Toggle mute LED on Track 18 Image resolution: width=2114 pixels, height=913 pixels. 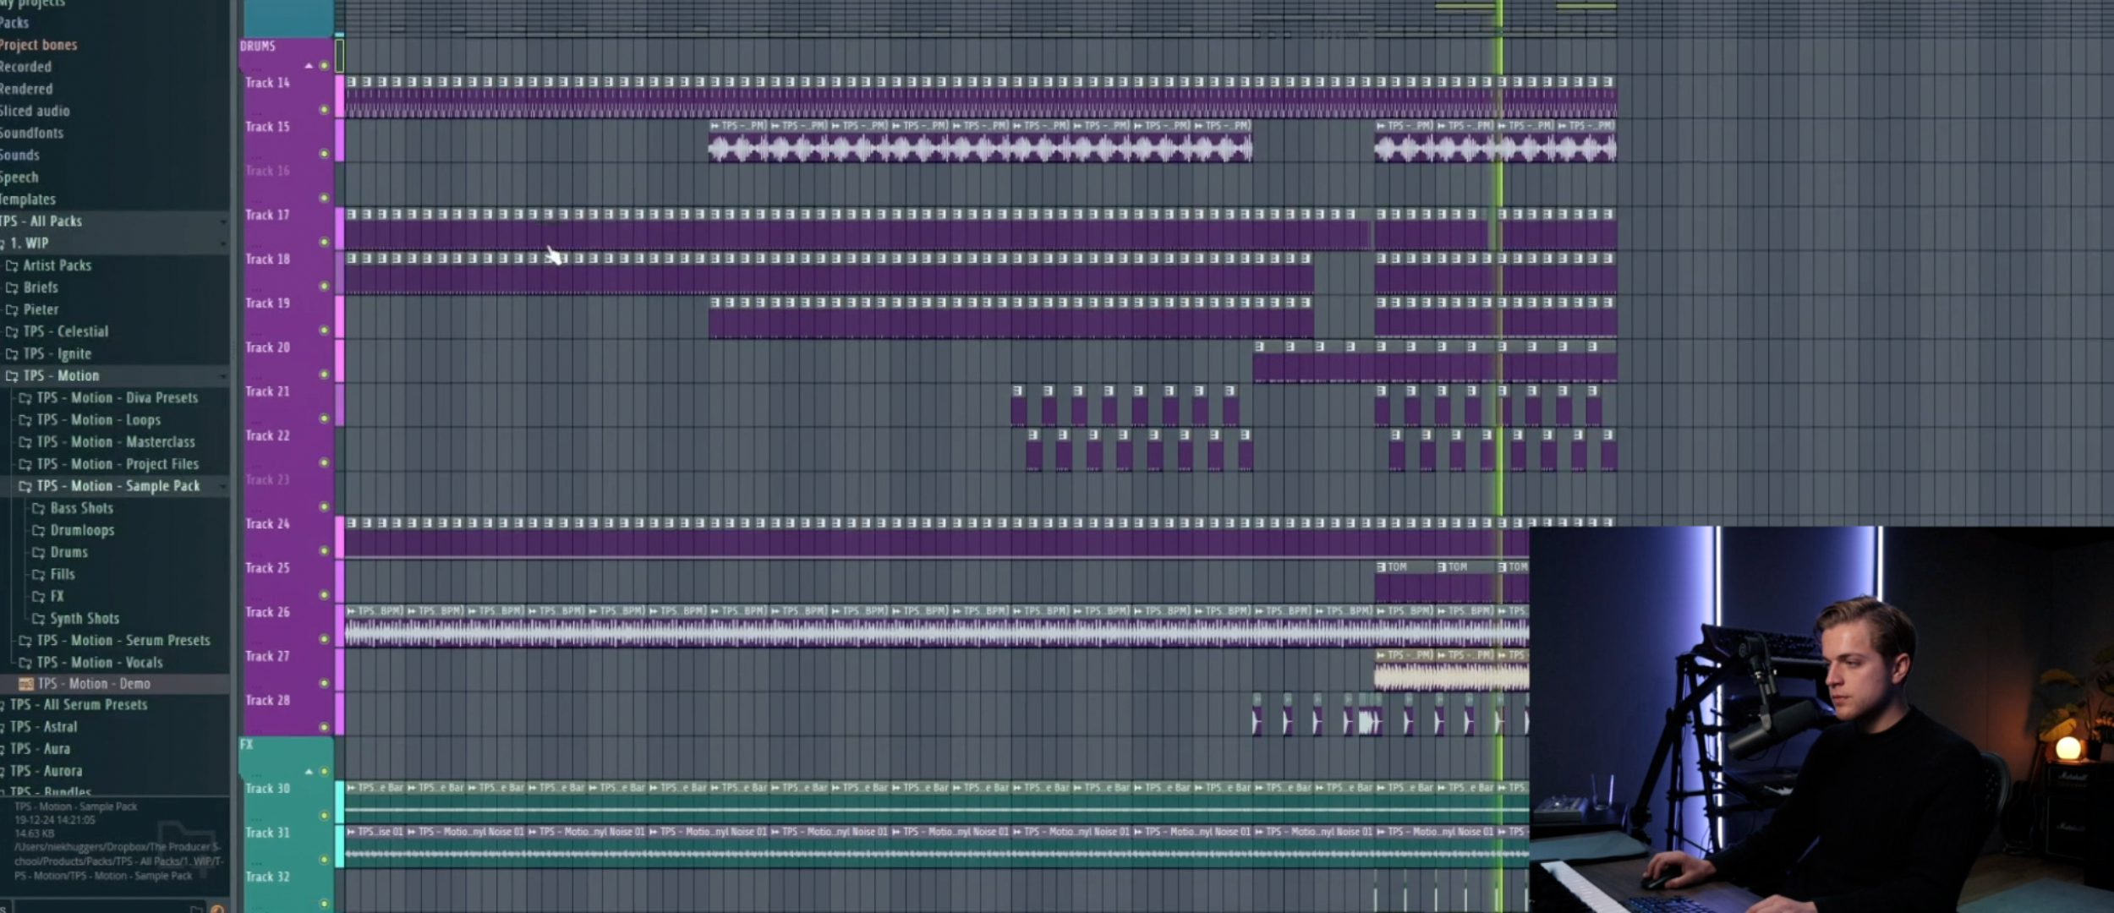coord(324,287)
